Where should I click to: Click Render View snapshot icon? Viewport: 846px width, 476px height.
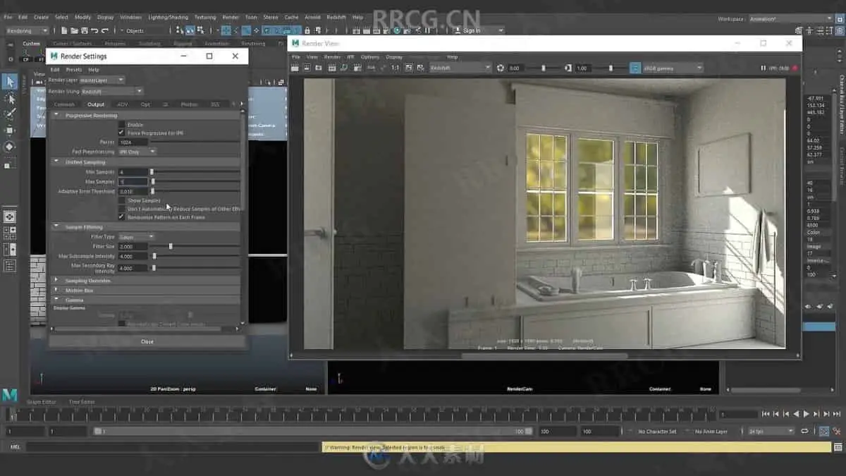[x=319, y=68]
